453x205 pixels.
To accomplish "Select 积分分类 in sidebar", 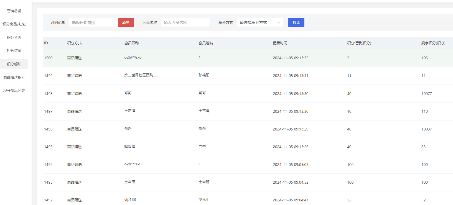I will [14, 37].
